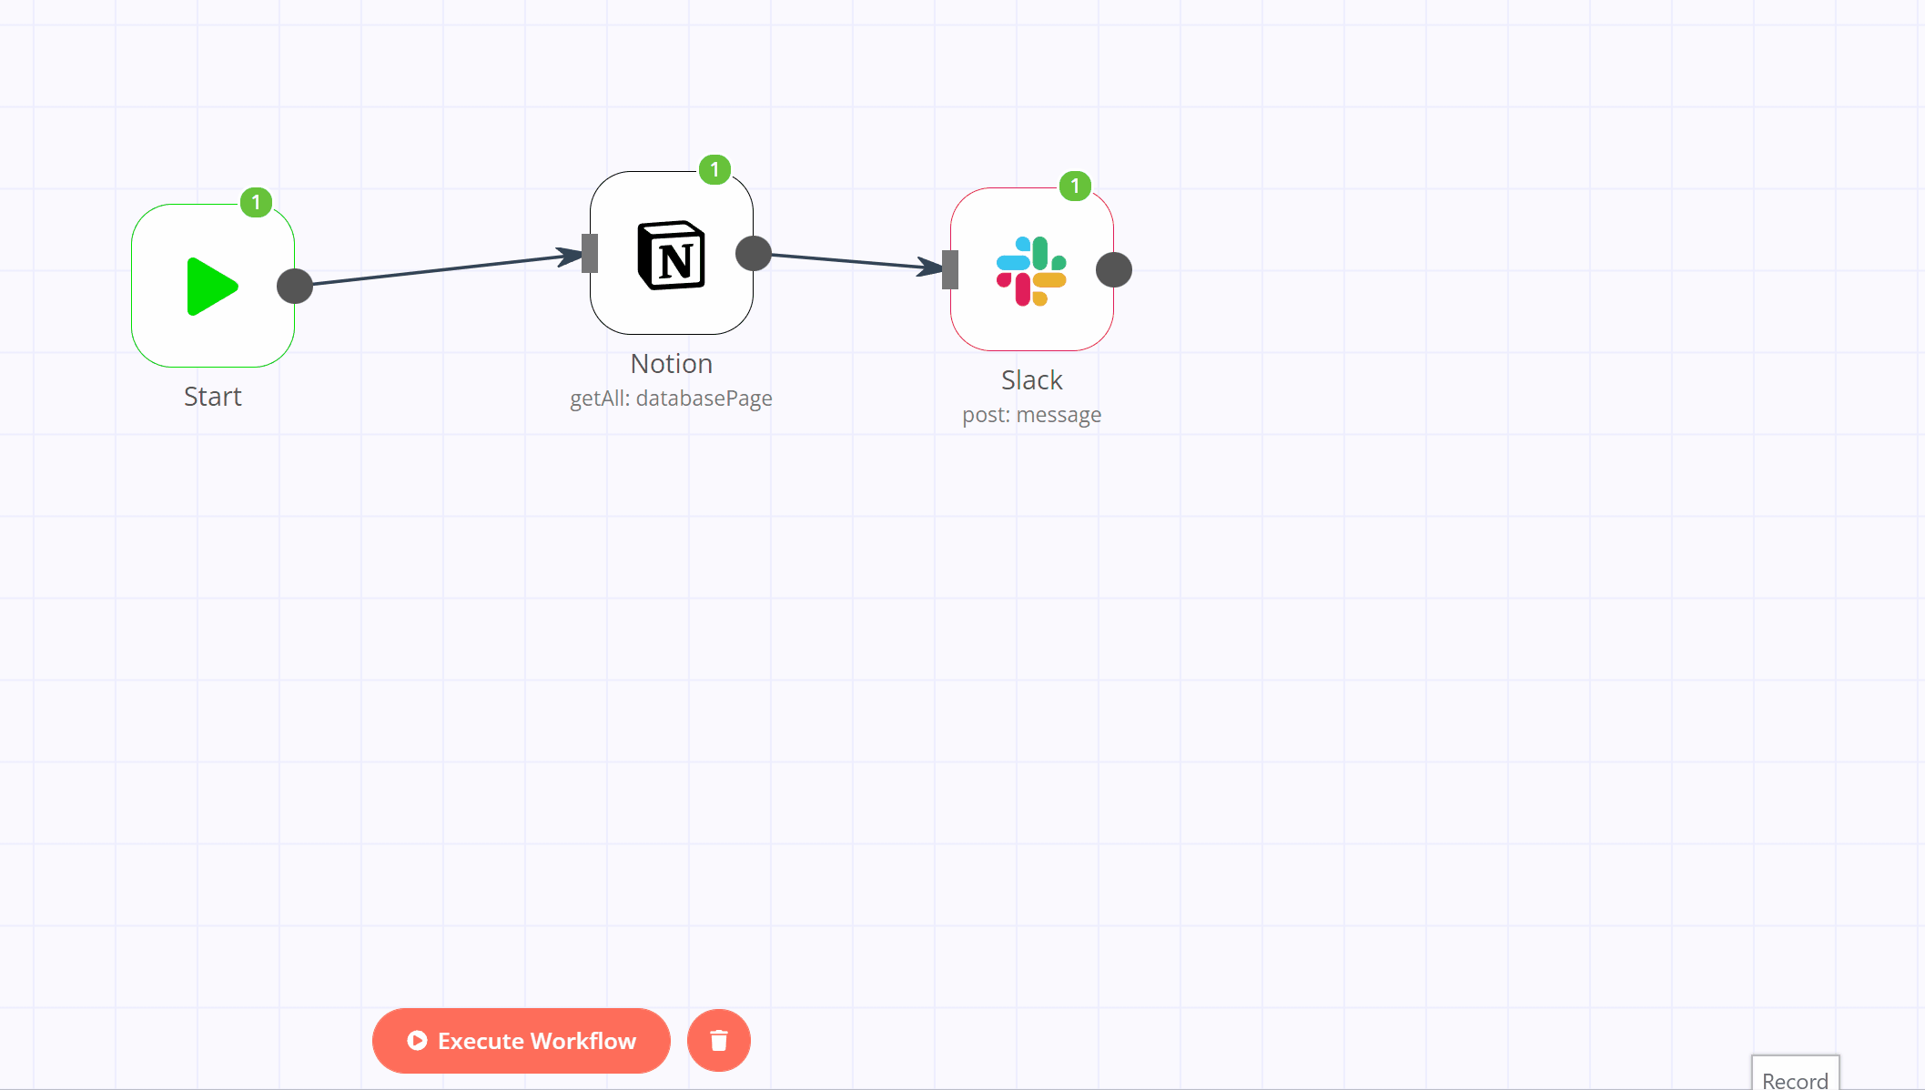Click the Record button at bottom right

(1794, 1078)
